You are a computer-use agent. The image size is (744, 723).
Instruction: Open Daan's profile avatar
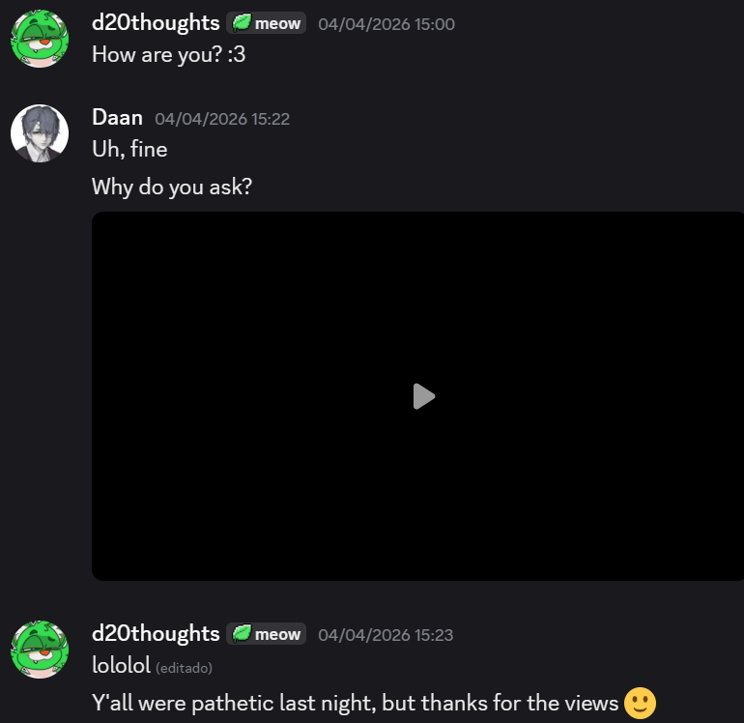pyautogui.click(x=40, y=133)
